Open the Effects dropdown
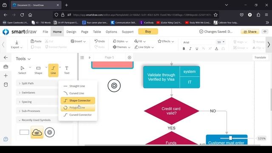Screen dimensions: 272x153 [166, 41]
